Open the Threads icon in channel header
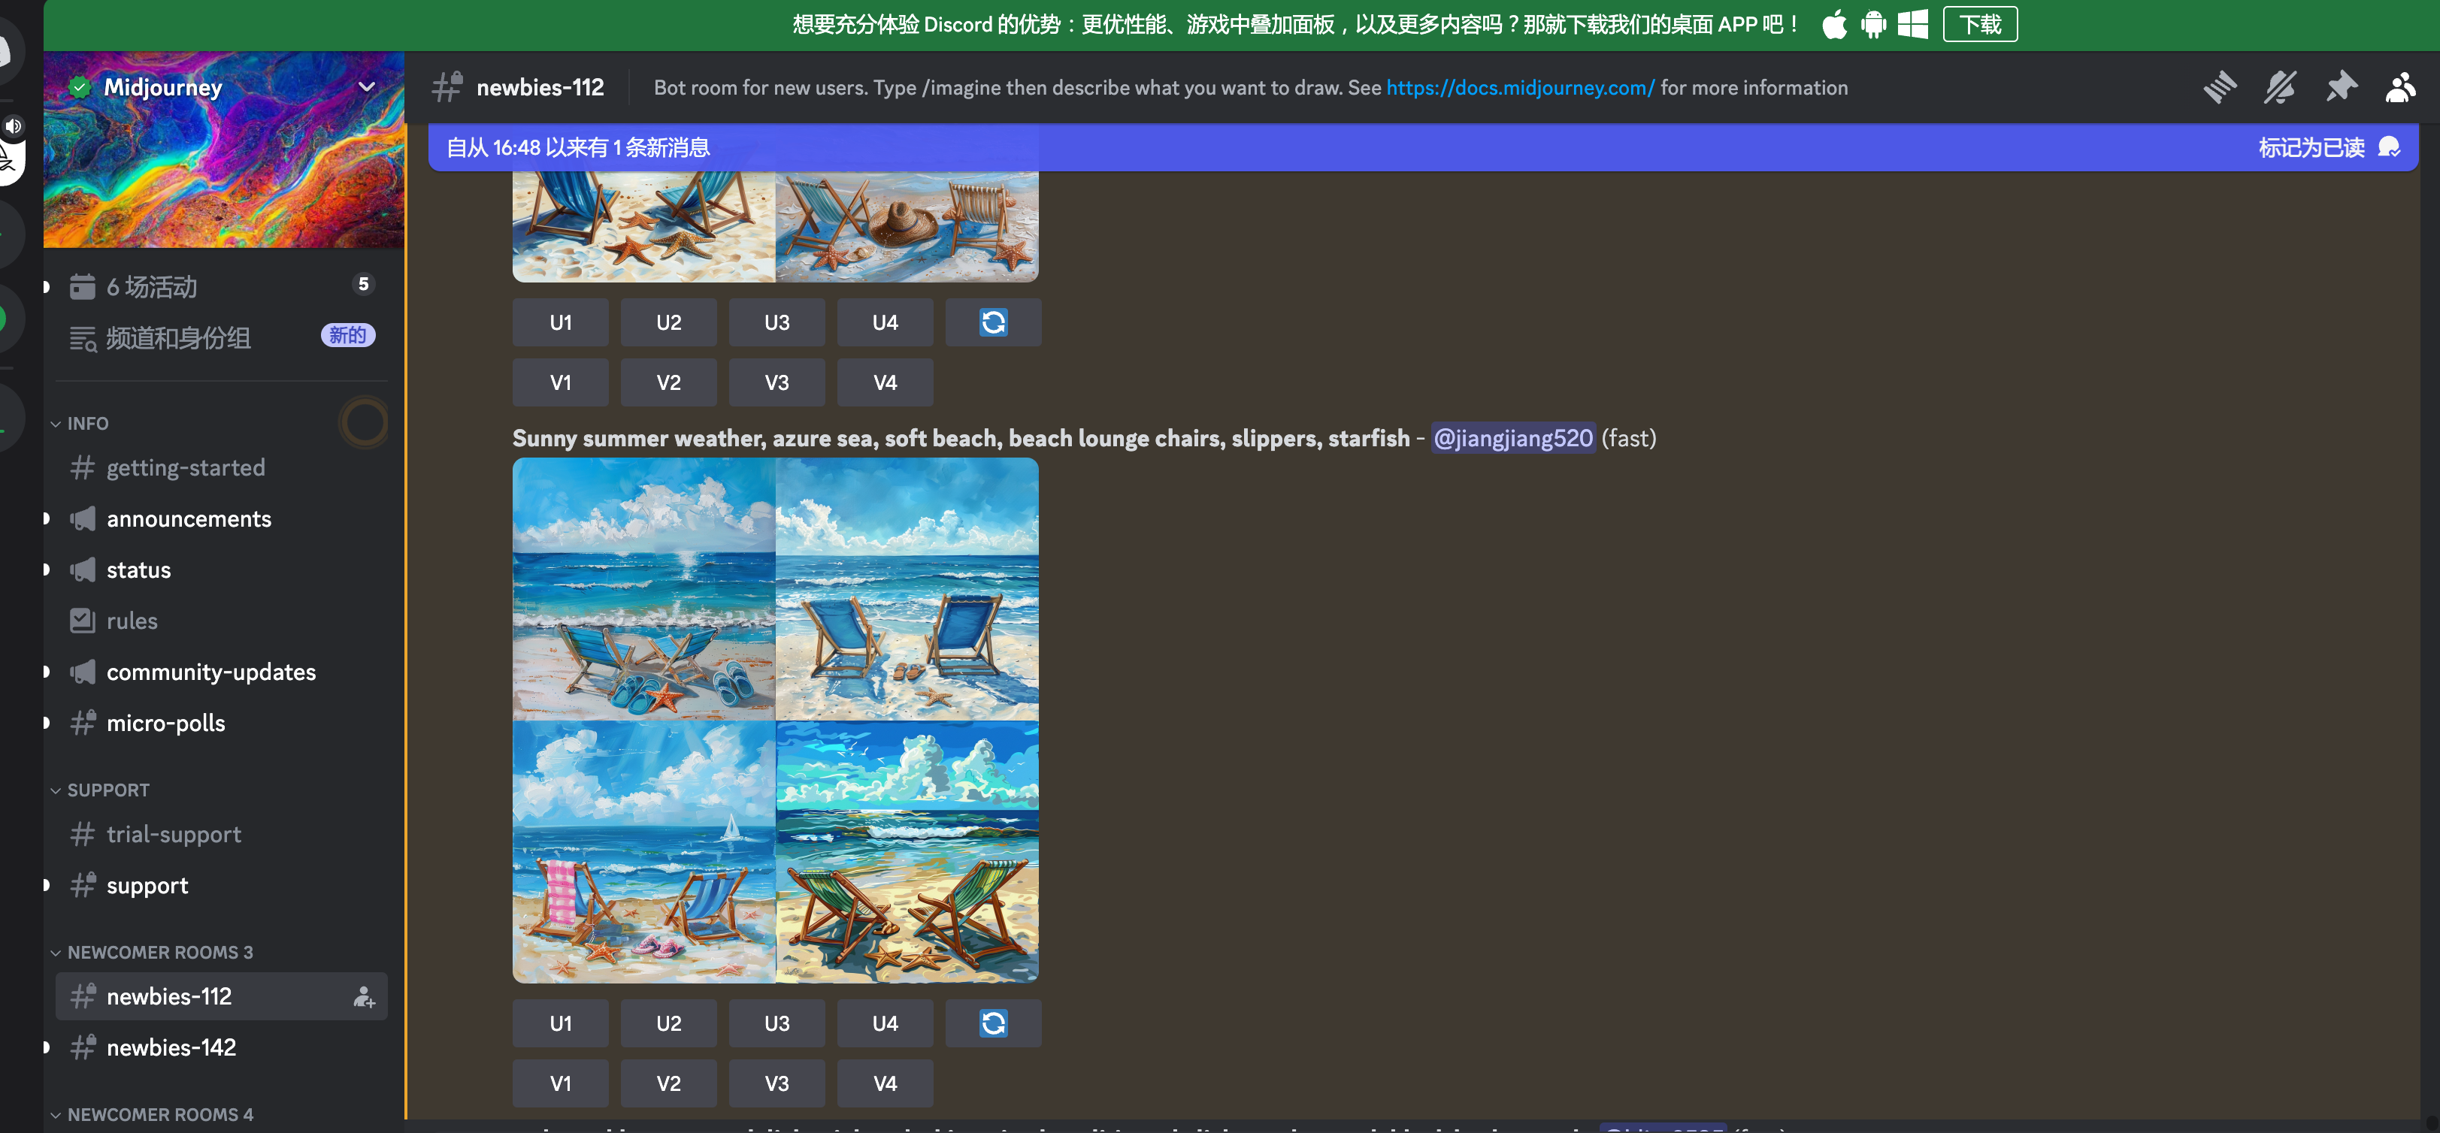Image resolution: width=2440 pixels, height=1133 pixels. pyautogui.click(x=2219, y=87)
